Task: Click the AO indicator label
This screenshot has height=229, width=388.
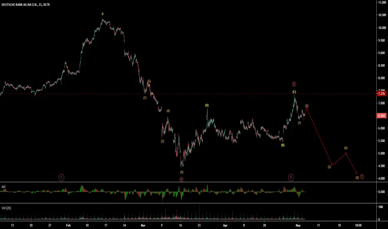Action: click(x=3, y=187)
